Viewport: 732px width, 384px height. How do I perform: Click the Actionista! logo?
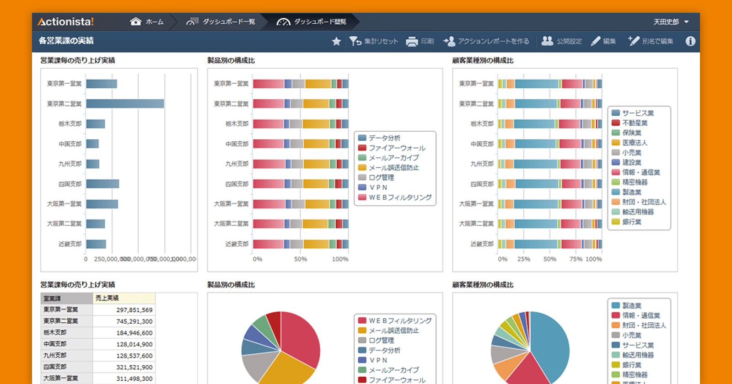click(x=65, y=22)
